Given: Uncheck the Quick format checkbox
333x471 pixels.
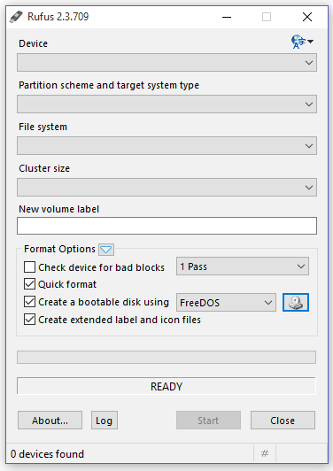Looking at the screenshot, I should pyautogui.click(x=29, y=284).
